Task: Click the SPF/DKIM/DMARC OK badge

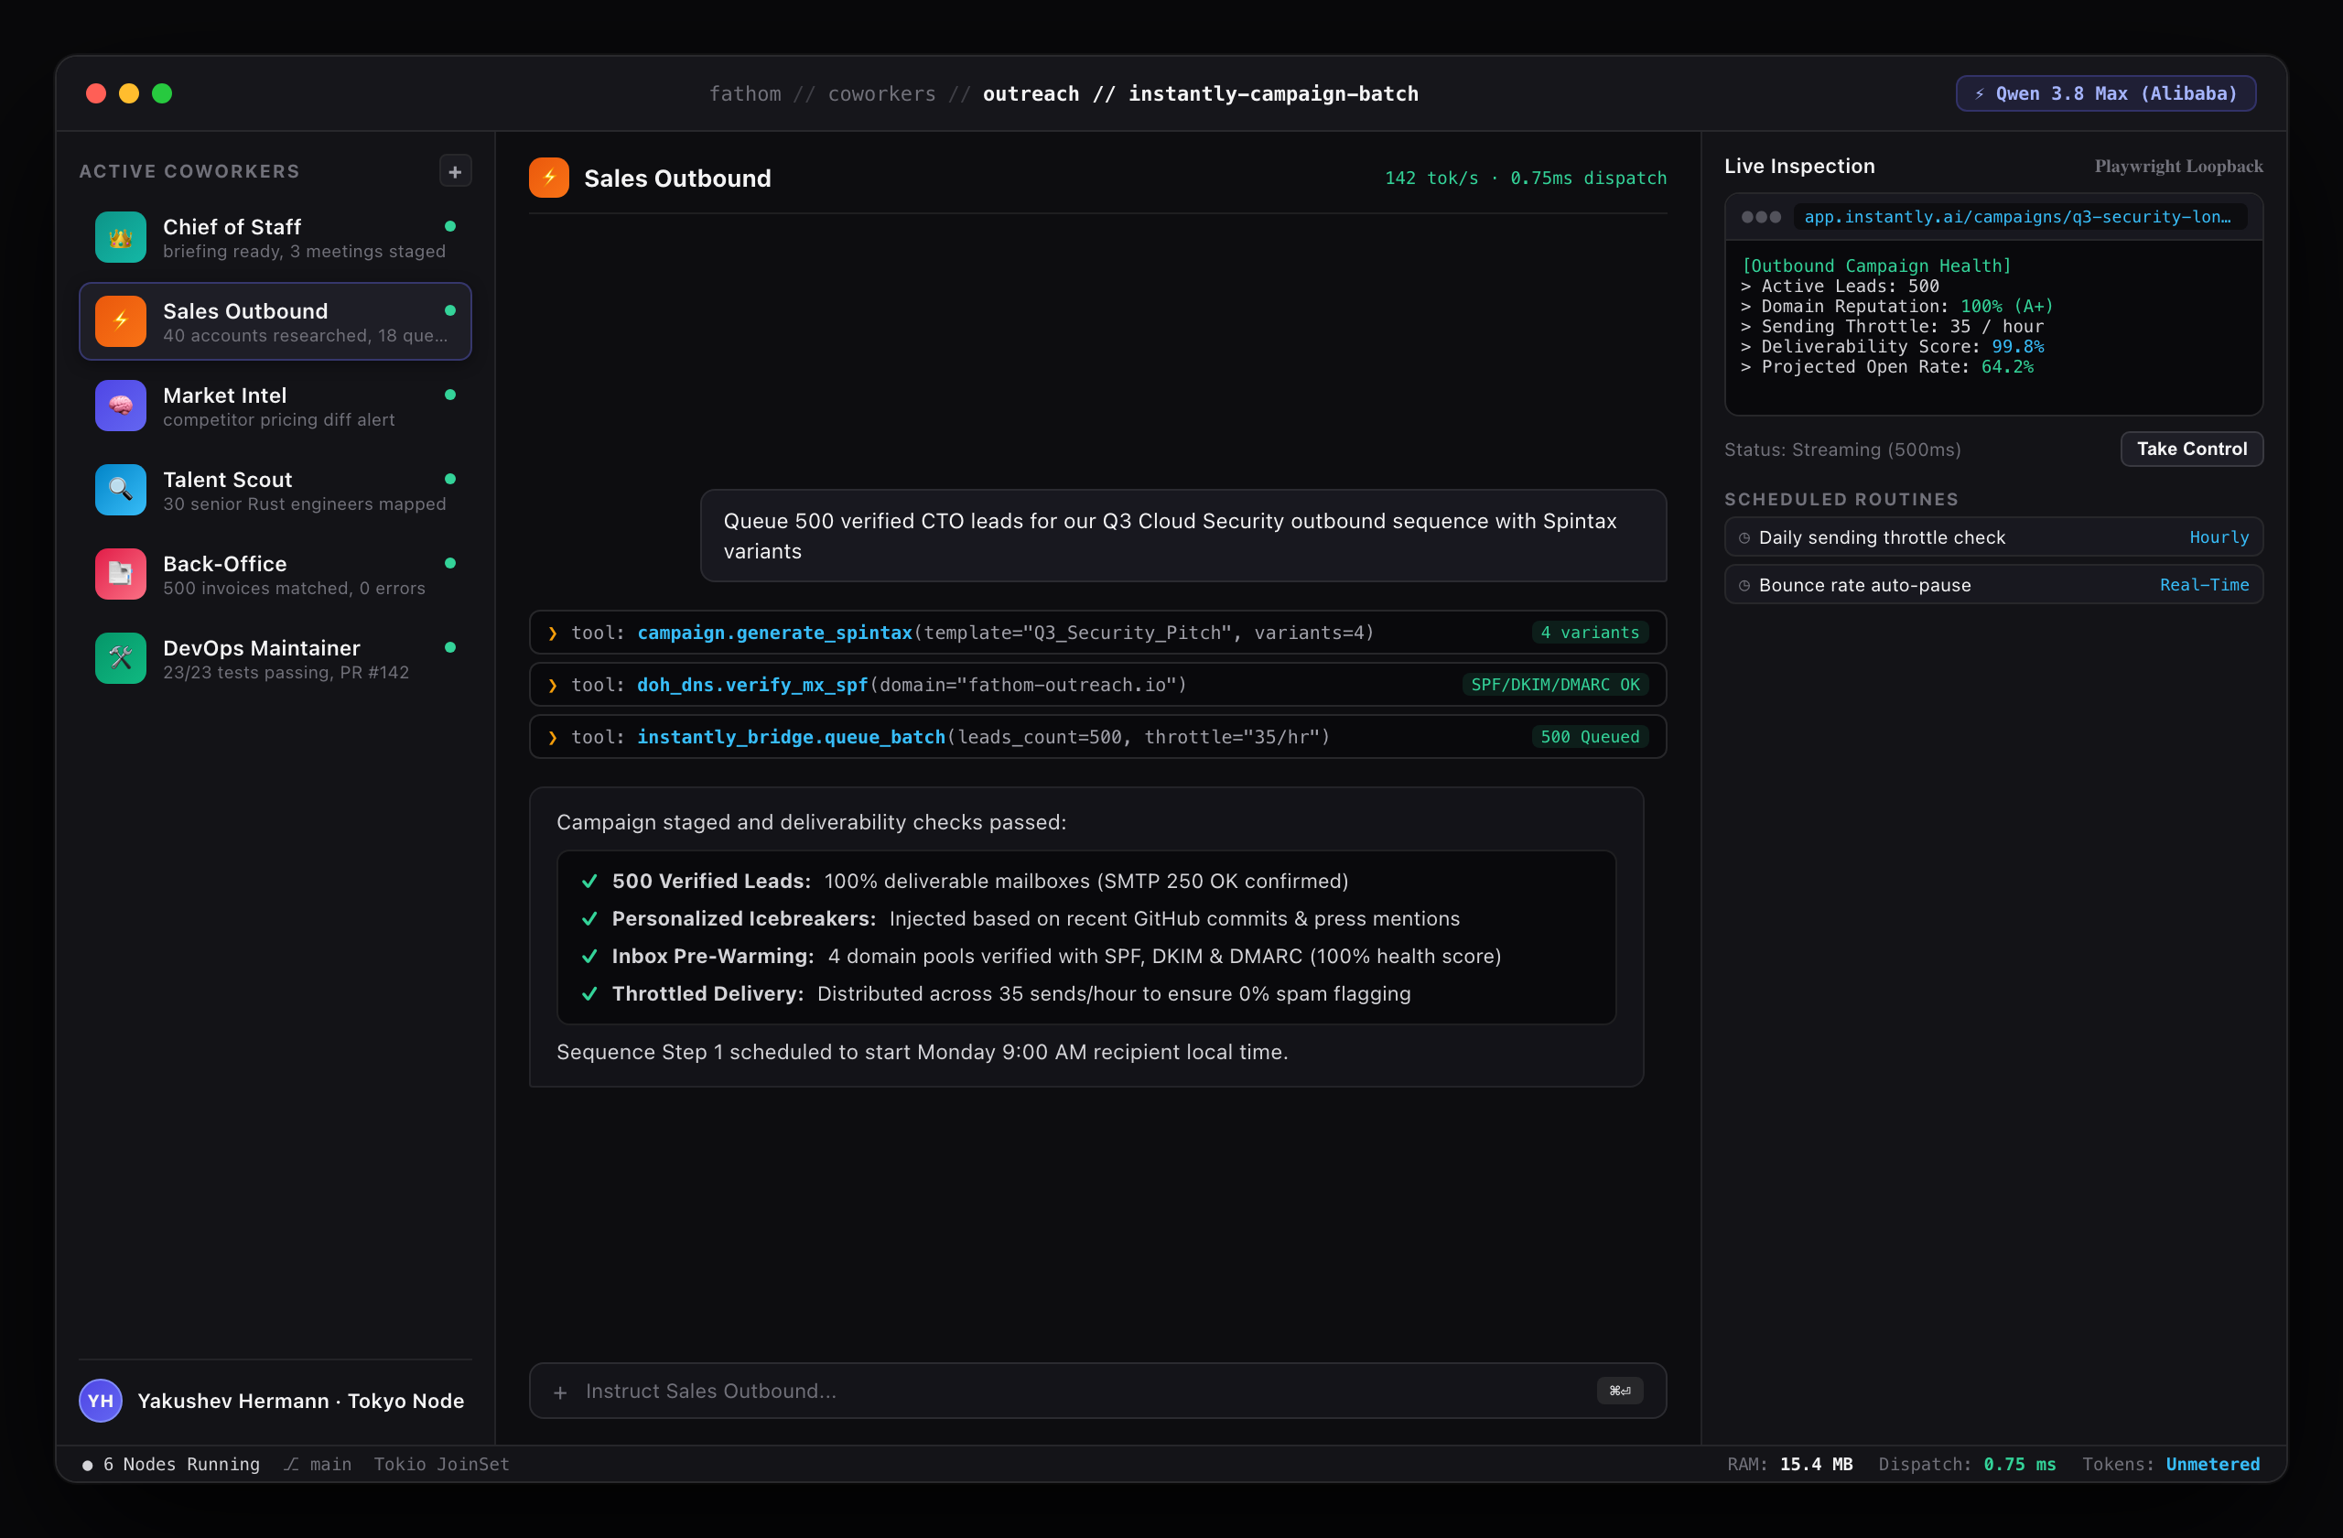Action: [1555, 685]
